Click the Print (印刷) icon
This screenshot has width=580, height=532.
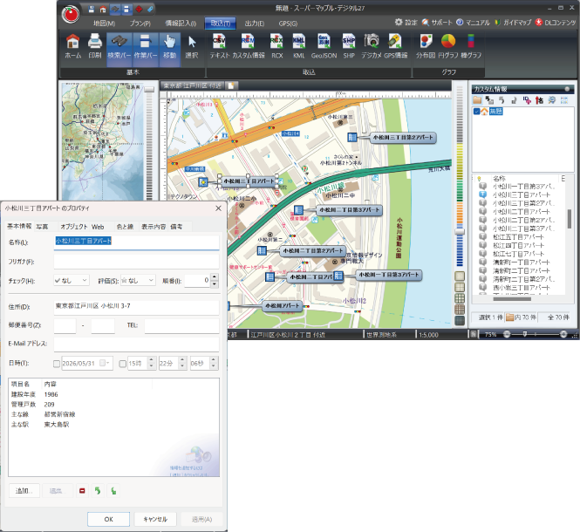click(95, 47)
